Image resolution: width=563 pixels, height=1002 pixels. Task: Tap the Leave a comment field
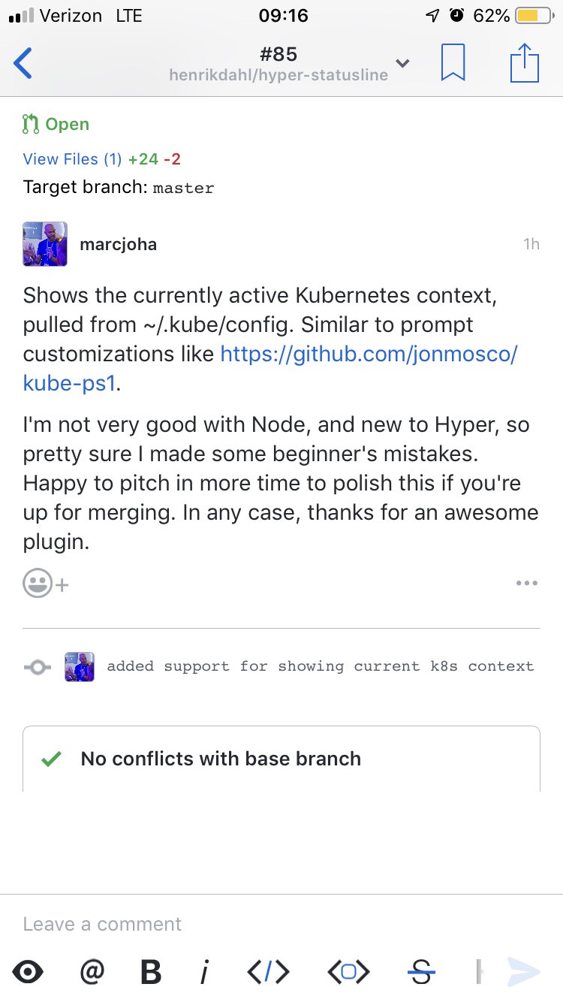coord(281,924)
